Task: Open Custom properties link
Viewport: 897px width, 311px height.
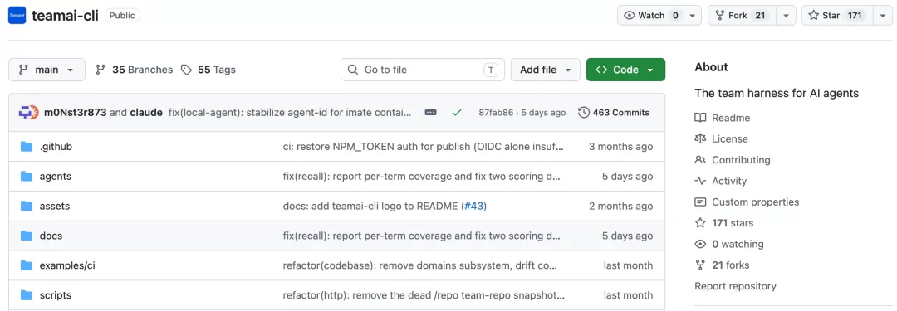Action: 755,202
